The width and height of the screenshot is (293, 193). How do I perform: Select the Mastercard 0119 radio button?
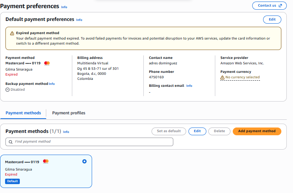84,161
